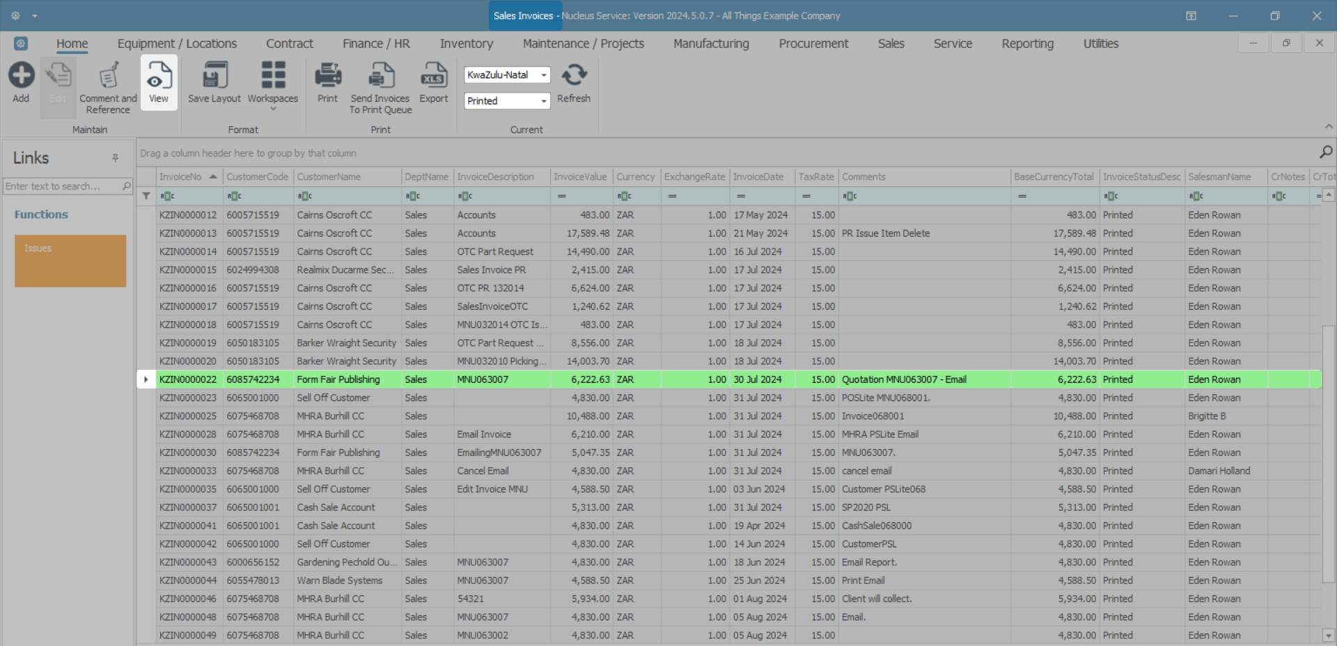Collapse the ribbon with chevron arrow
The height and width of the screenshot is (646, 1337).
(1329, 127)
